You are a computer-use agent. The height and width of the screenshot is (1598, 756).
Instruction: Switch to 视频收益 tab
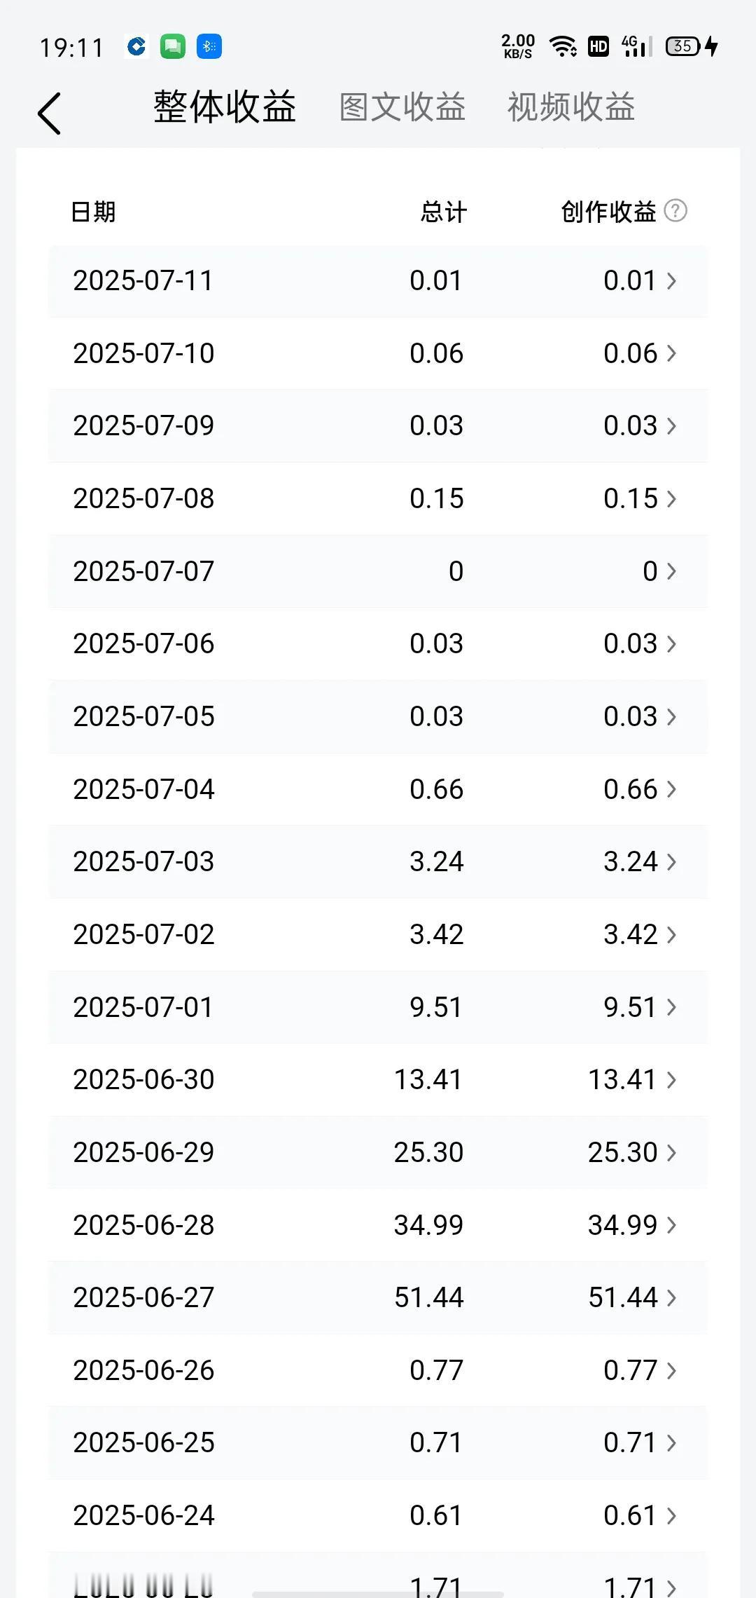571,107
